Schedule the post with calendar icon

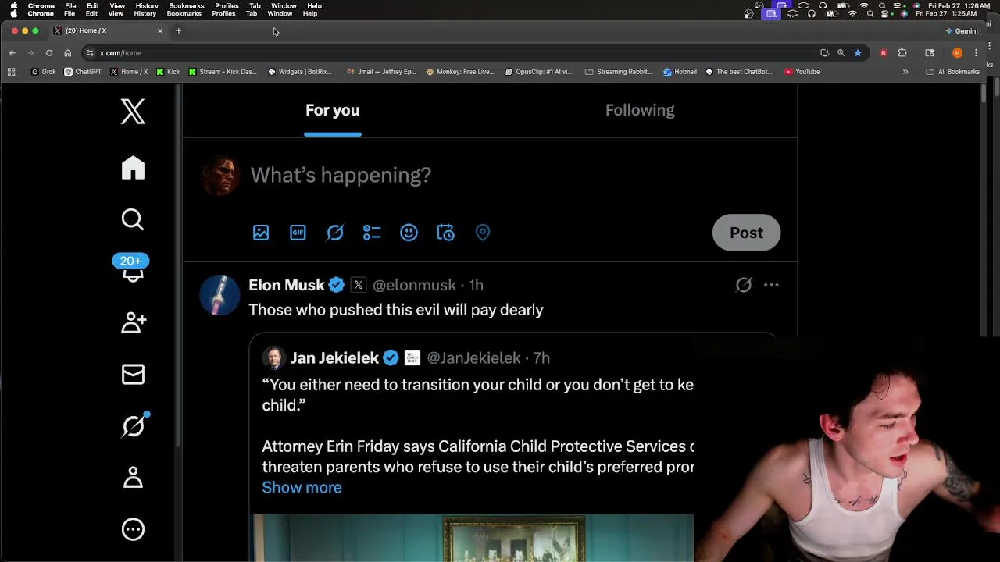tap(445, 233)
